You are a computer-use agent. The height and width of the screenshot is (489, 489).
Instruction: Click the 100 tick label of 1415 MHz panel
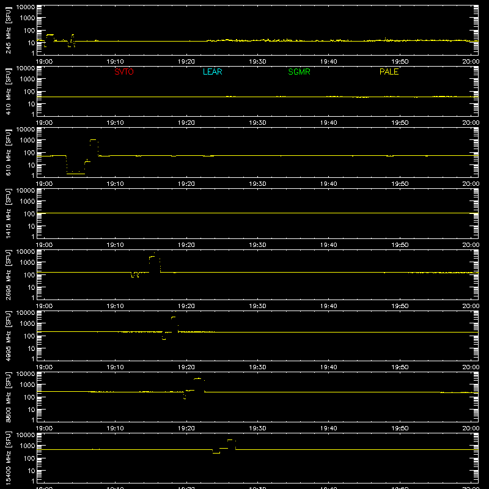click(29, 214)
